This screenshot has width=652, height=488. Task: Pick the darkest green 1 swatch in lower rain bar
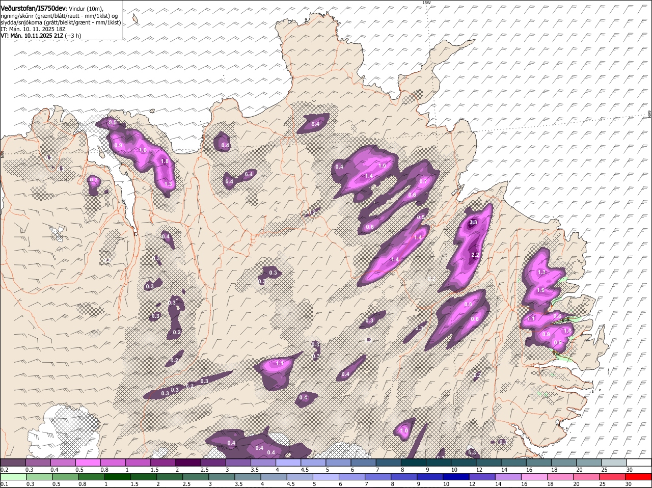click(x=117, y=477)
